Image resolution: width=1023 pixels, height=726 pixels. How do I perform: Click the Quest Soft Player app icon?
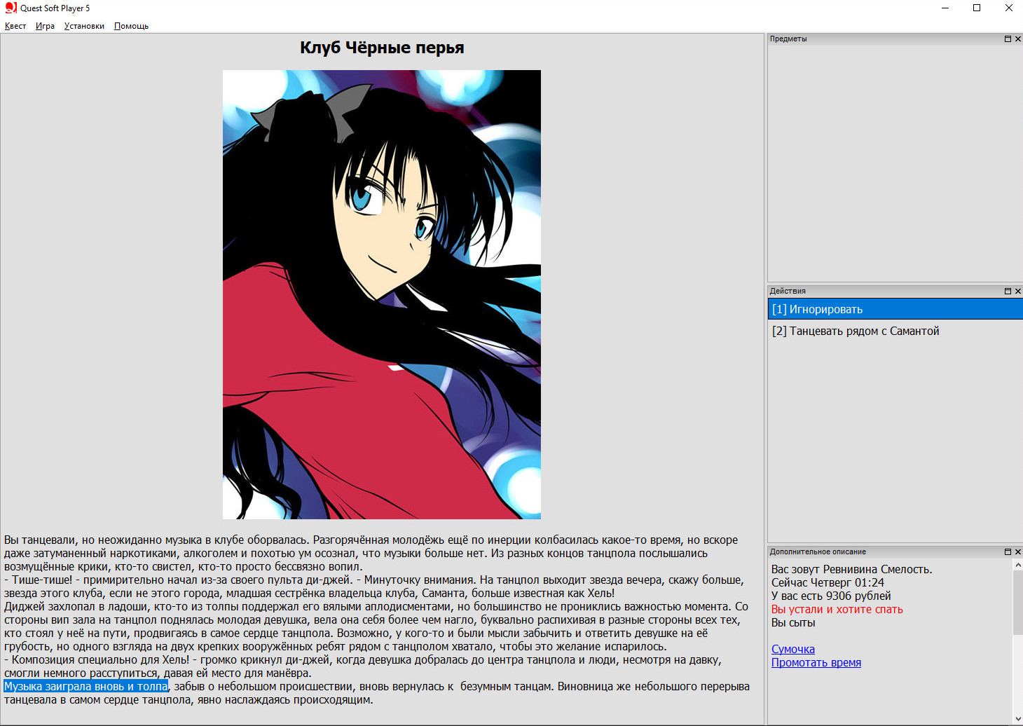coord(11,8)
